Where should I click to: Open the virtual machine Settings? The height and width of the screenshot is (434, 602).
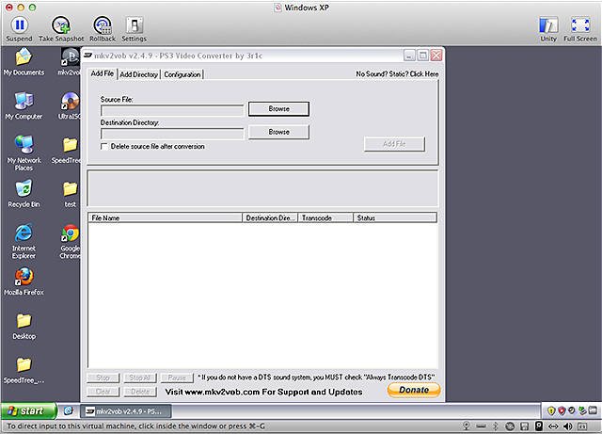[134, 29]
